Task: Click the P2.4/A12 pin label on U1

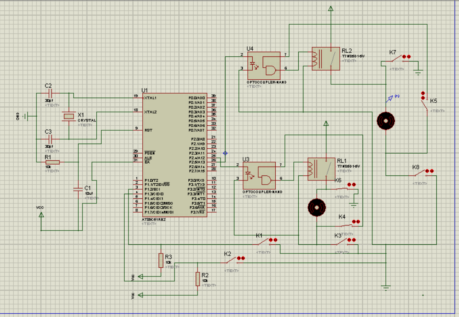Action: click(197, 158)
